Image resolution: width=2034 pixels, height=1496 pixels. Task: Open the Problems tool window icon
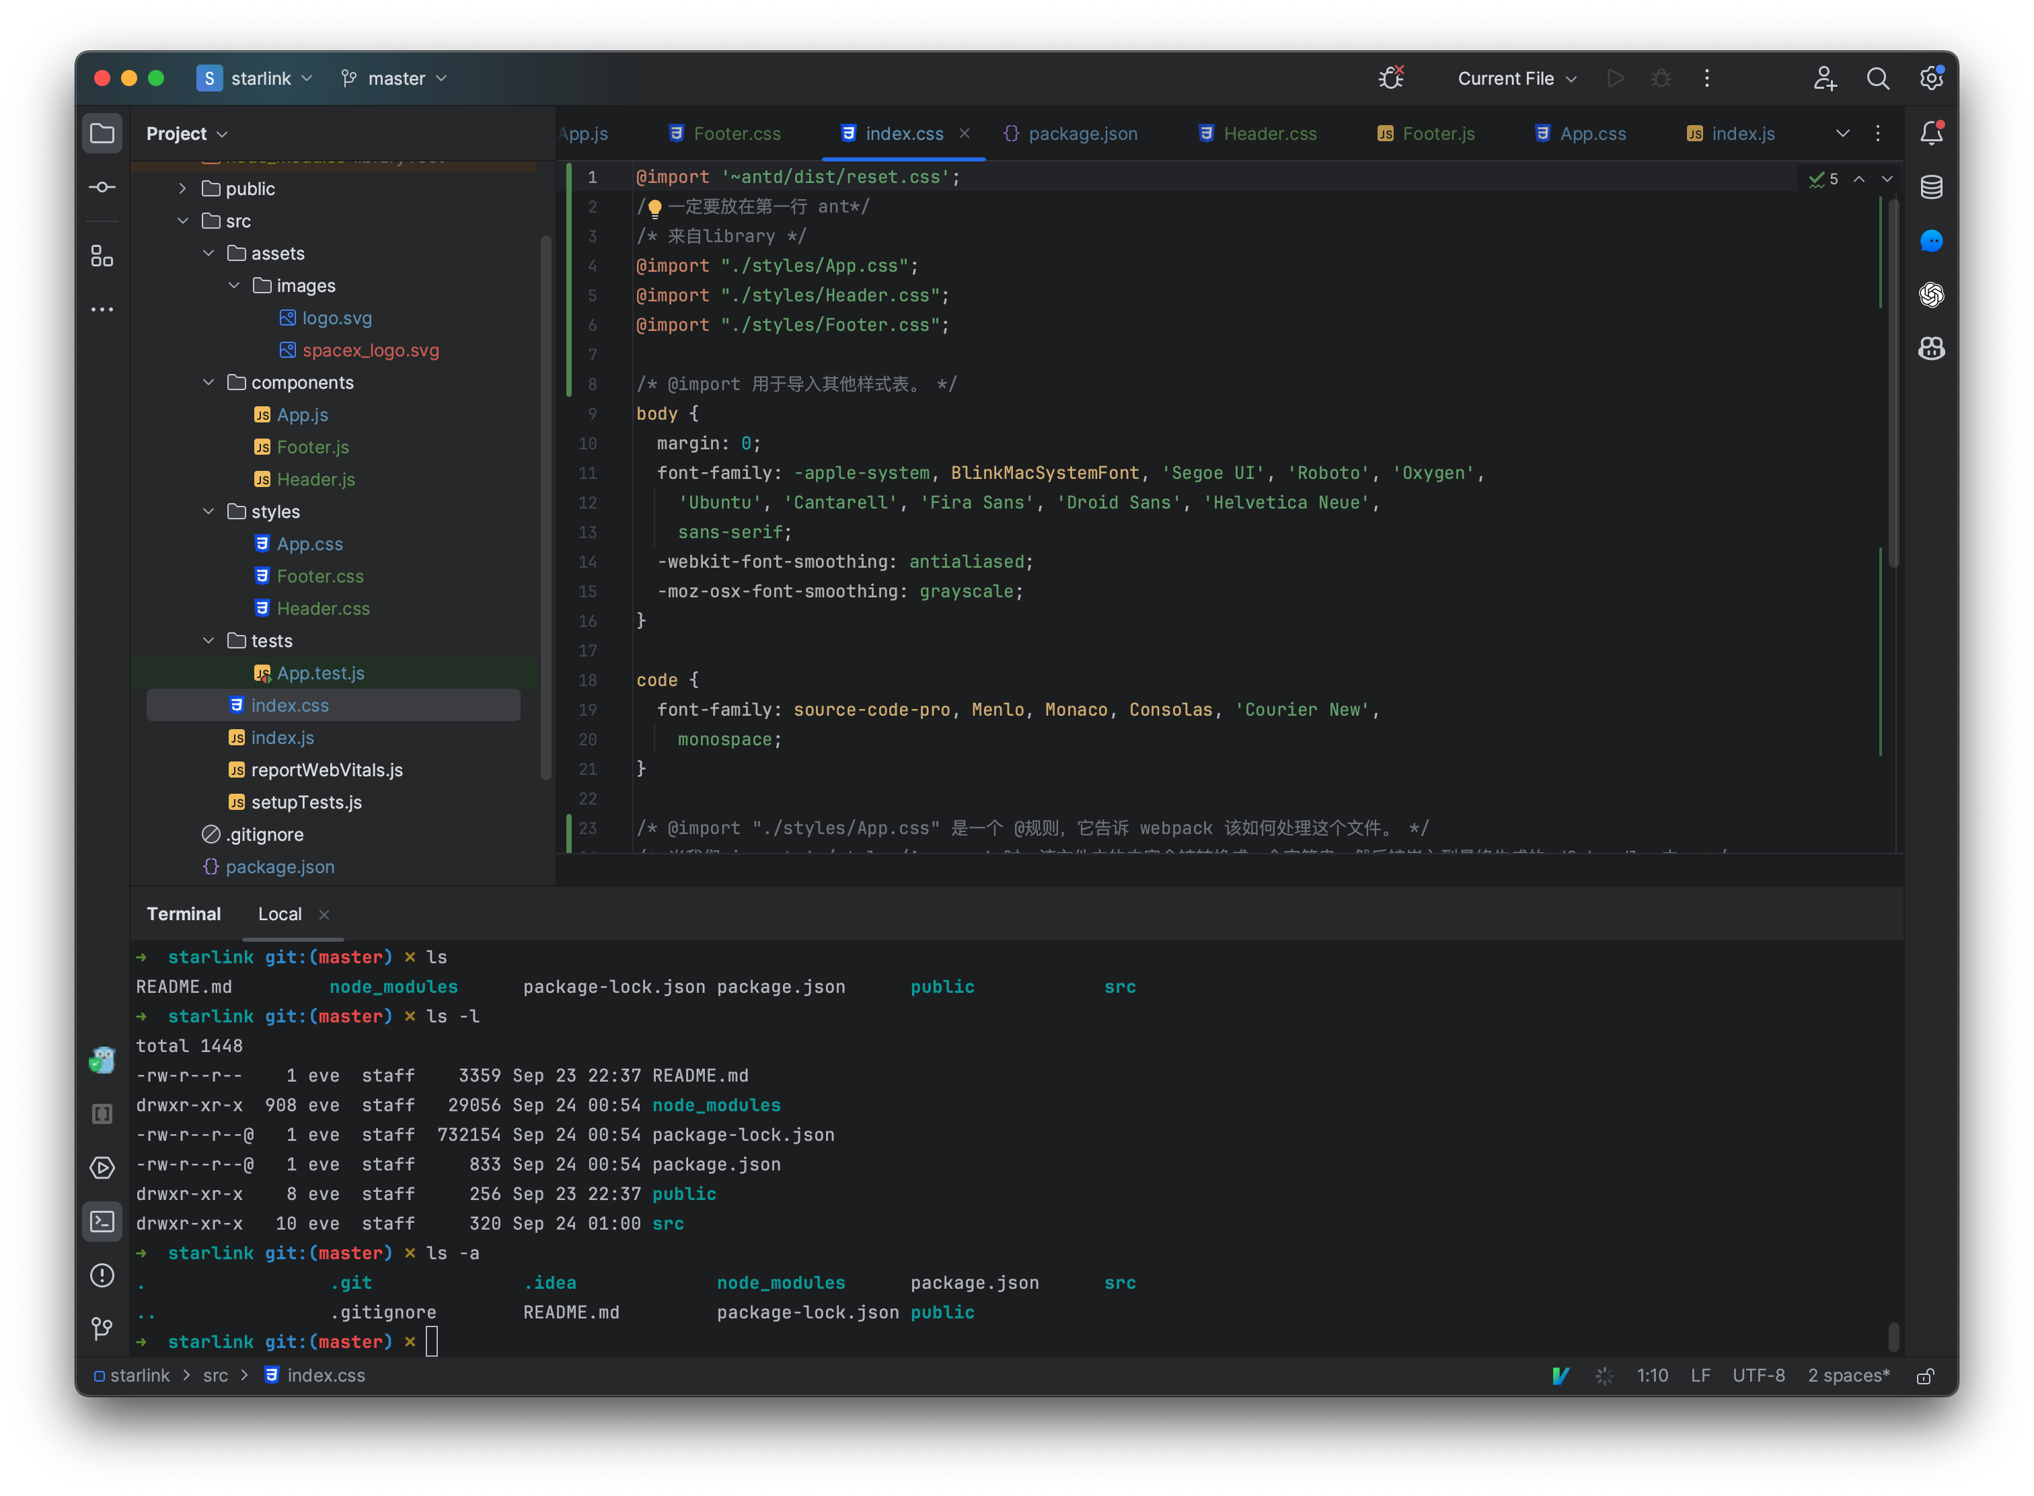click(x=102, y=1275)
